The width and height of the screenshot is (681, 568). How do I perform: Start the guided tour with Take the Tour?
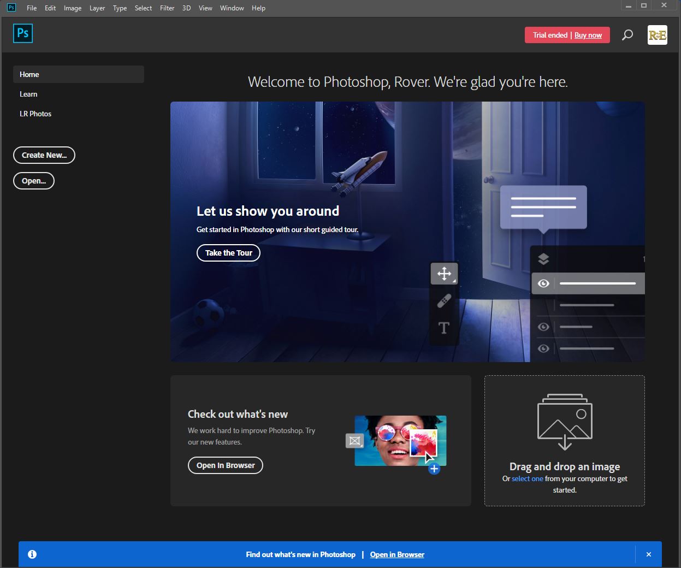pos(228,253)
